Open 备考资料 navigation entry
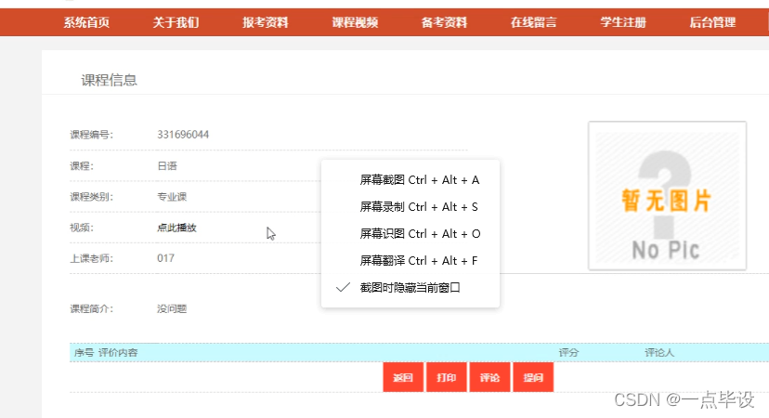 pos(444,22)
